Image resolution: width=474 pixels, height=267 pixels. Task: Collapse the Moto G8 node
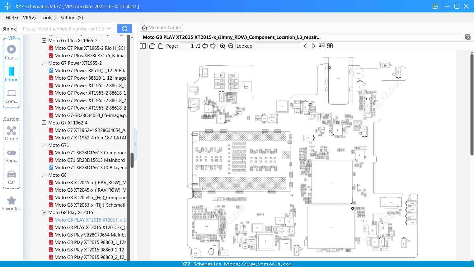[44, 175]
